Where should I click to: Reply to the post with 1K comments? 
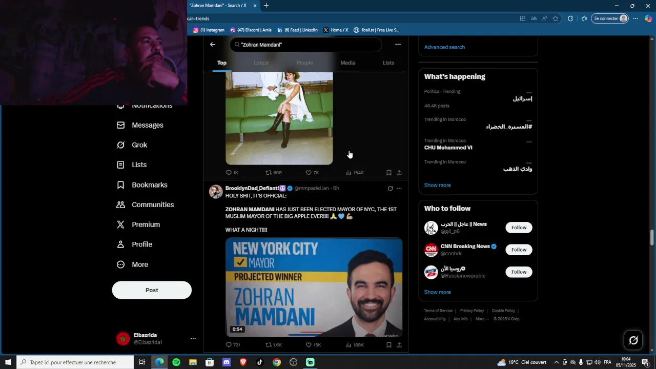coord(232,173)
